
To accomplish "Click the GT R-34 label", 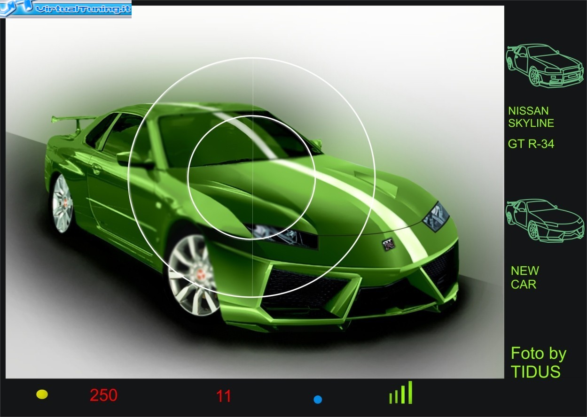I will tap(531, 144).
